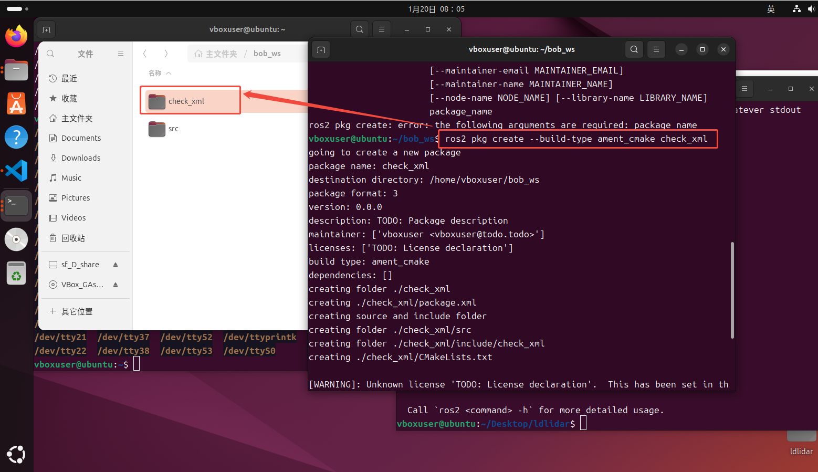
Task: Click the bob_ws terminal scrollbar
Action: coord(732,290)
